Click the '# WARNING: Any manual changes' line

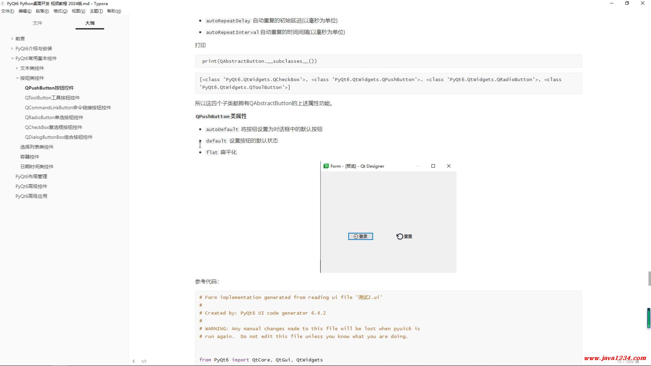click(310, 329)
